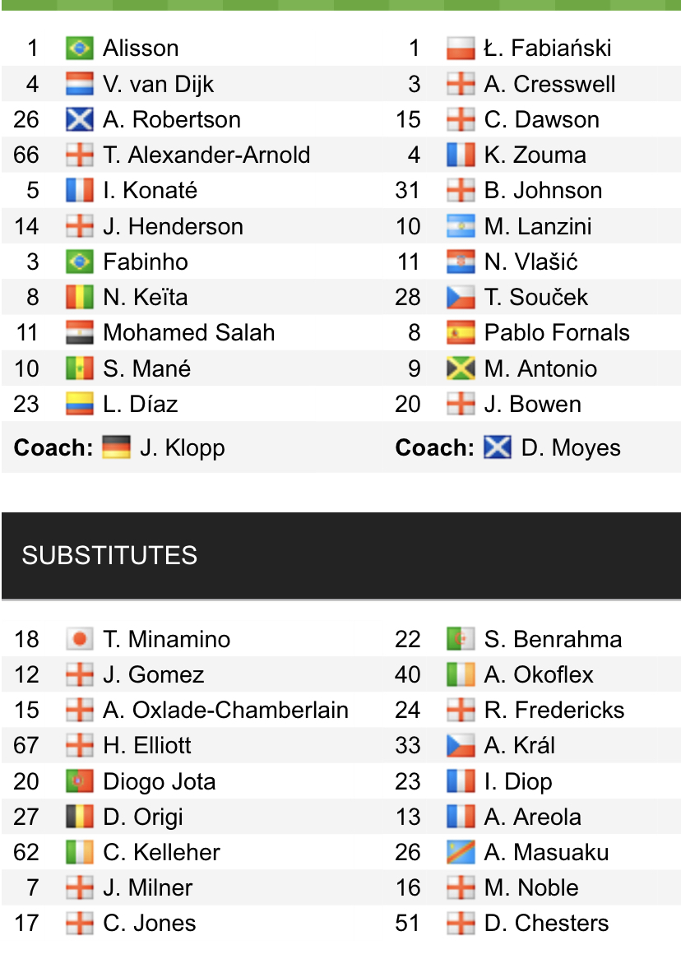Image resolution: width=681 pixels, height=954 pixels.
Task: Click the Jamaica flag beside M. Antonio
Action: tap(461, 368)
